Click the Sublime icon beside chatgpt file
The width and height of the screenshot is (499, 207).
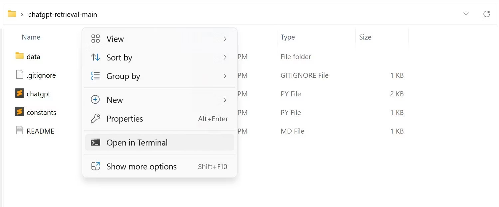click(20, 93)
